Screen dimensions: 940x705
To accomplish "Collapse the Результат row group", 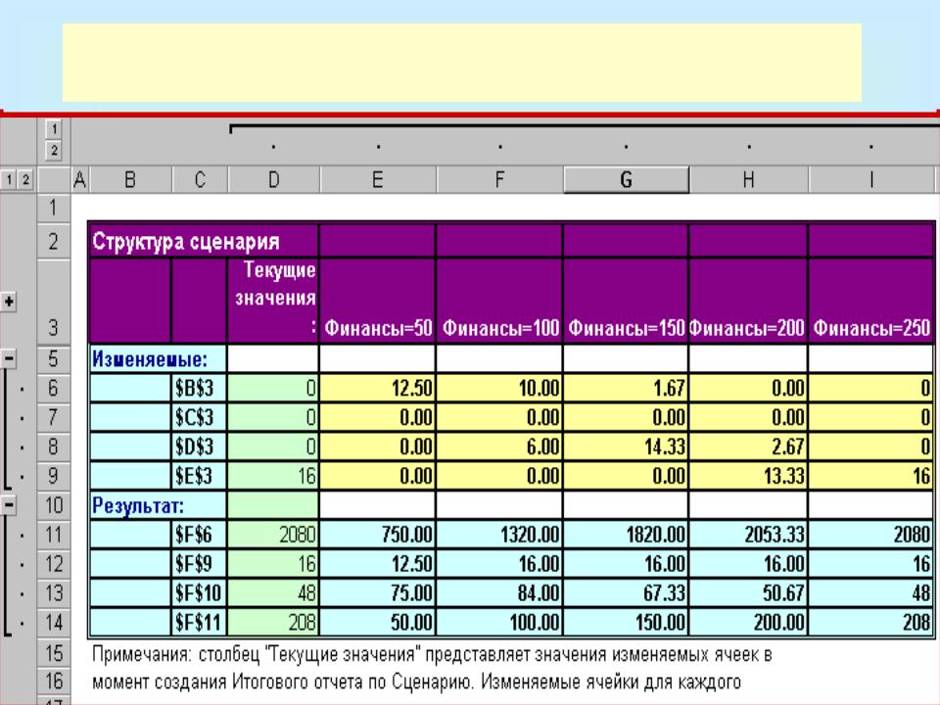I will coord(9,505).
